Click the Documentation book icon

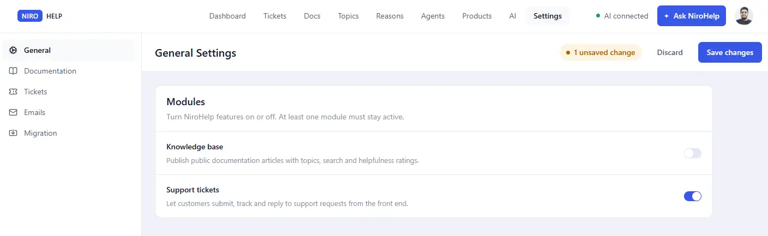pos(13,71)
